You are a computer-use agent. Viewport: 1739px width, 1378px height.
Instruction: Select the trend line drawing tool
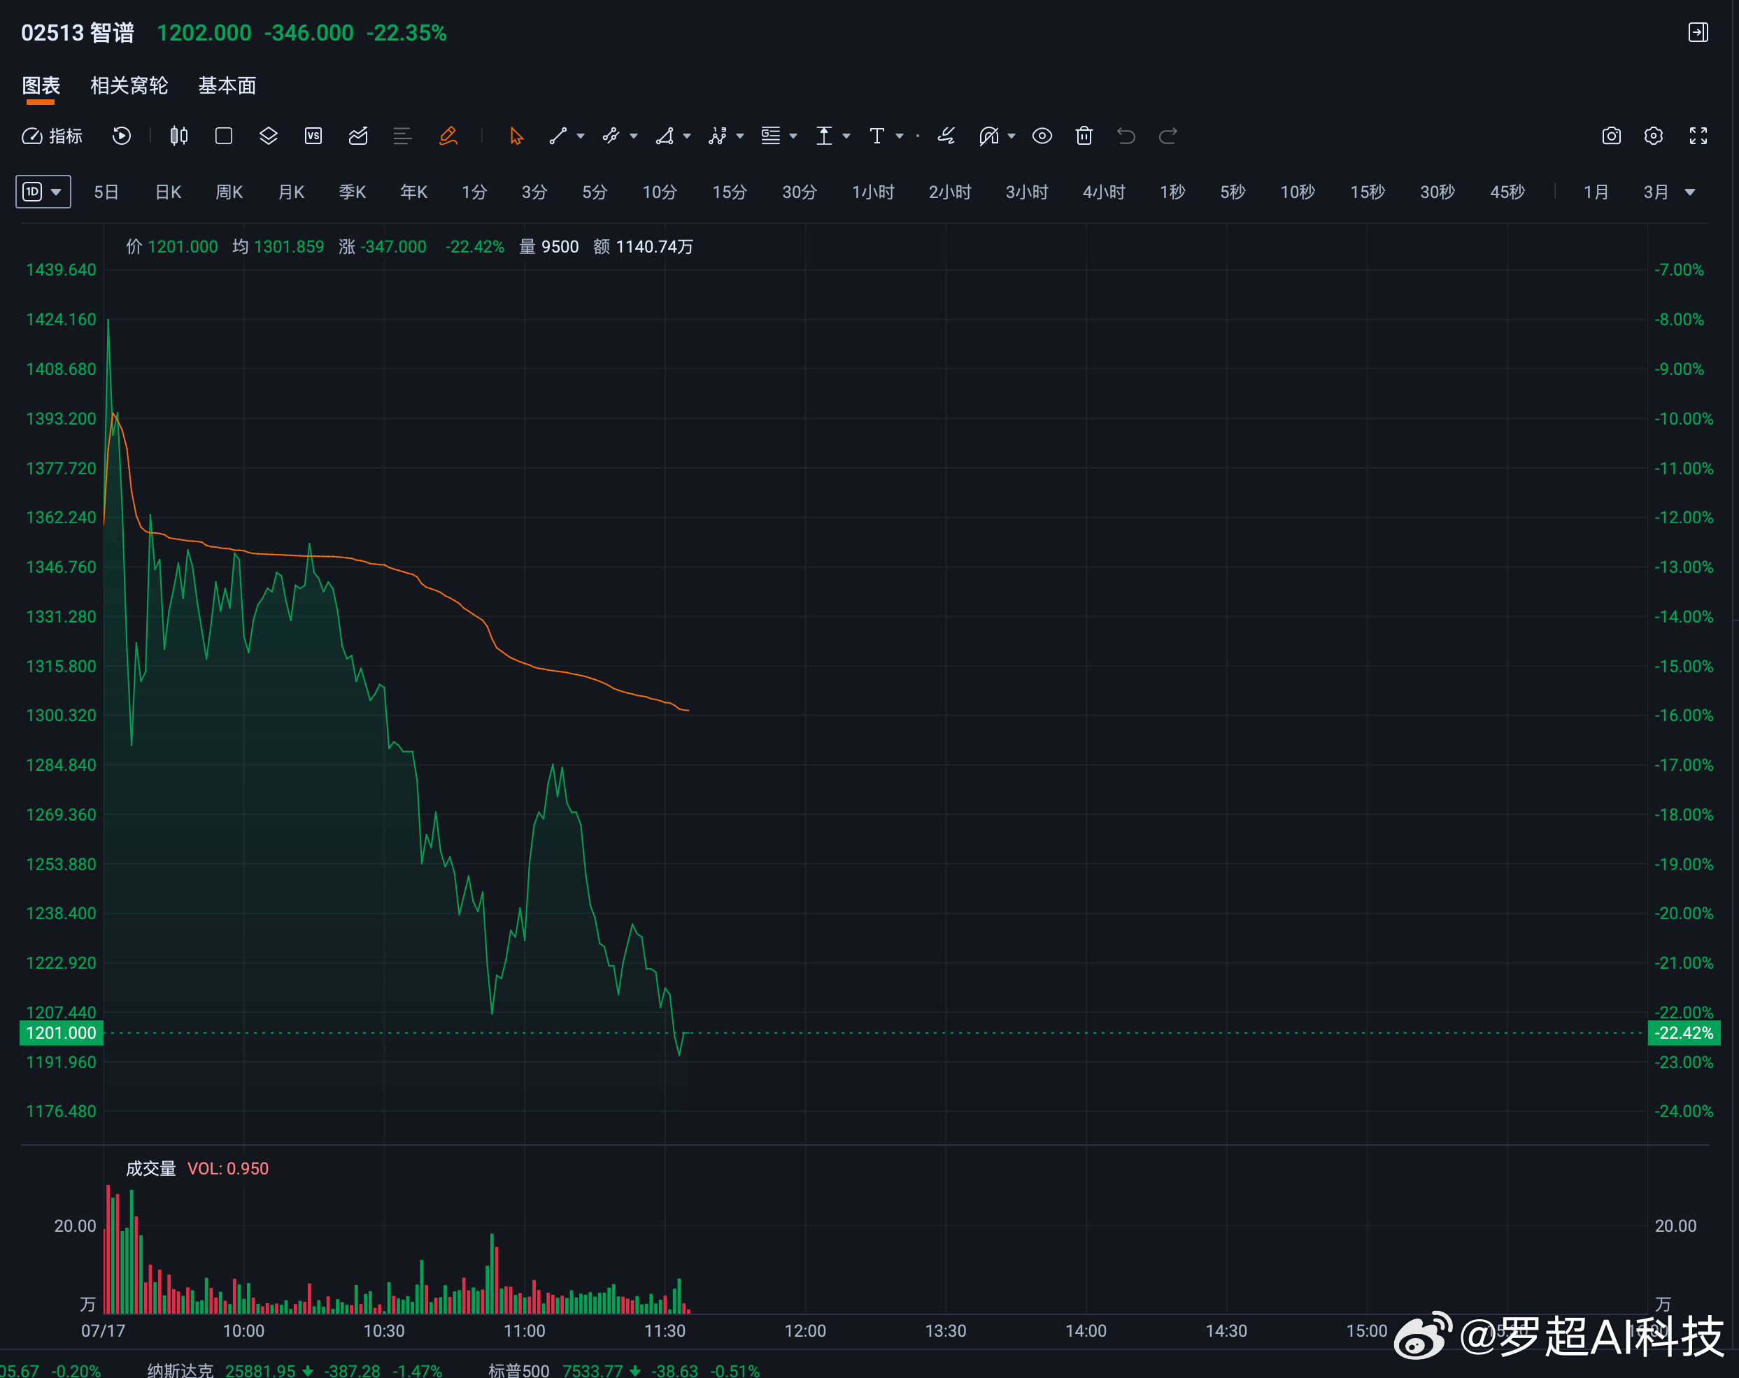(x=558, y=136)
